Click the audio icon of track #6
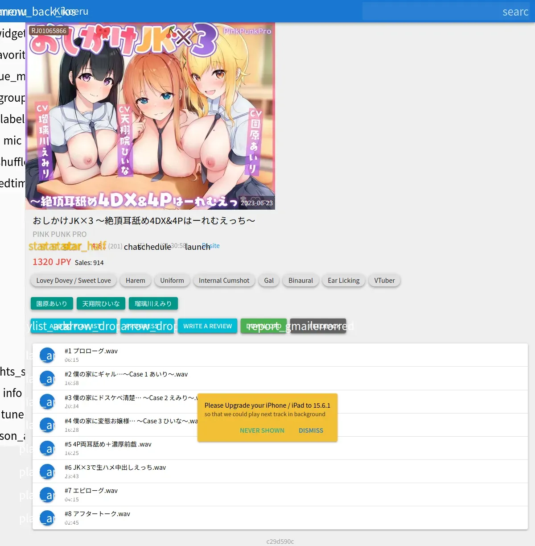This screenshot has height=546, width=535. pyautogui.click(x=47, y=472)
